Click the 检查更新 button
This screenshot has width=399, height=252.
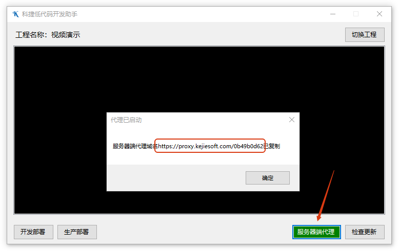[x=364, y=232]
